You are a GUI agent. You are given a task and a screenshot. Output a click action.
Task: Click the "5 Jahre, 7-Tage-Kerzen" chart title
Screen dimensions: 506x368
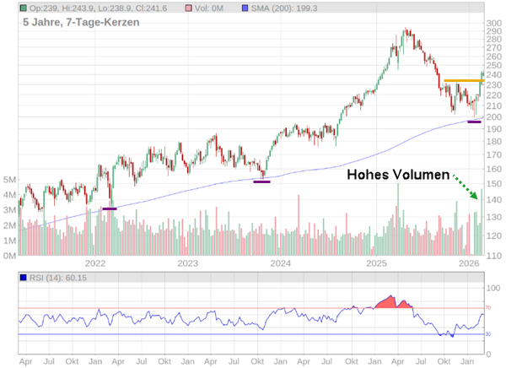pyautogui.click(x=77, y=24)
